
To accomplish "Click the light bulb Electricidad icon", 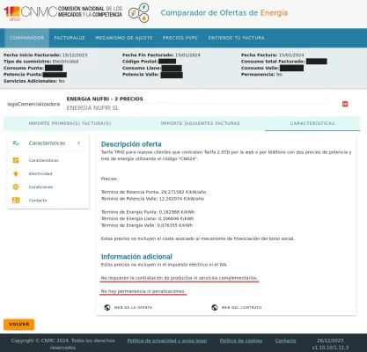I will [16, 173].
